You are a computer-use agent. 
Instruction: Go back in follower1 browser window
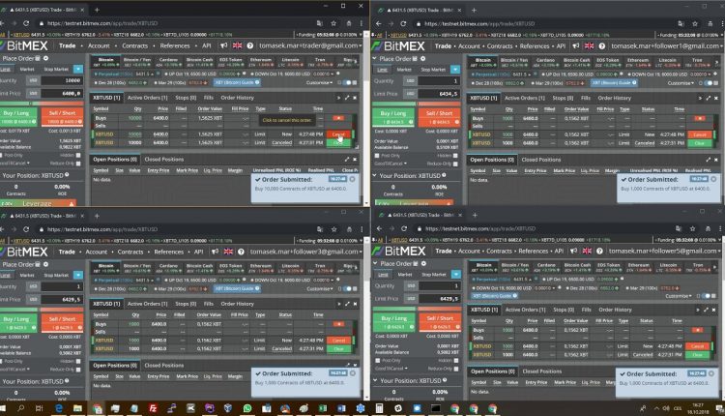click(x=379, y=23)
